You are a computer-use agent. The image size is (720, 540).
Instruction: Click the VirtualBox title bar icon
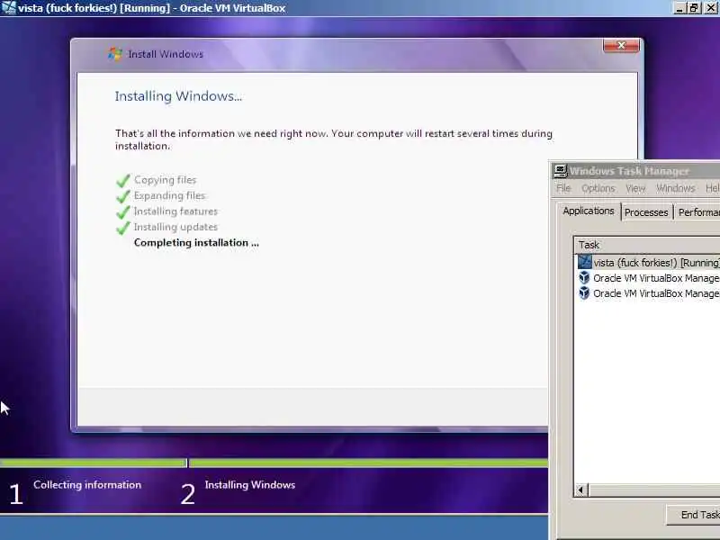(8, 8)
